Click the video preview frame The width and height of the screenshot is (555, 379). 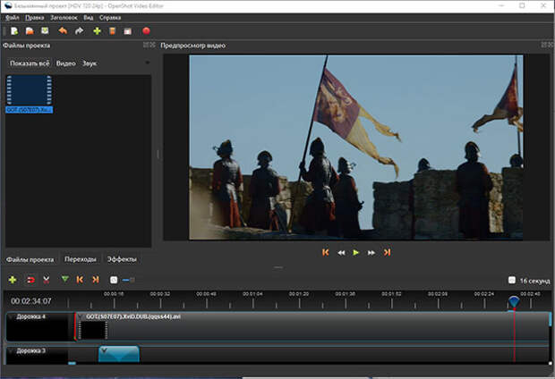click(355, 147)
